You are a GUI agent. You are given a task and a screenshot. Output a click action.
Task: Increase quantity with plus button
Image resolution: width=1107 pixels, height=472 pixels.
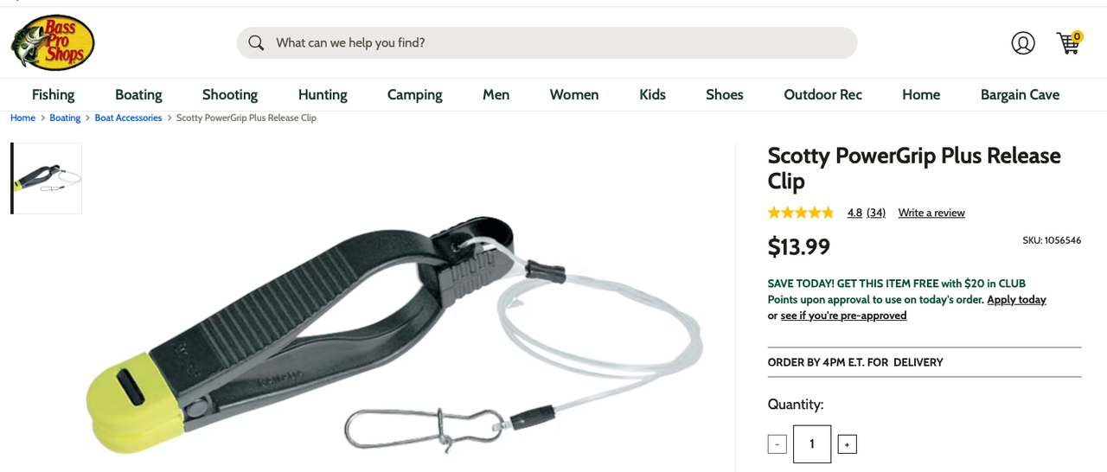pos(847,444)
